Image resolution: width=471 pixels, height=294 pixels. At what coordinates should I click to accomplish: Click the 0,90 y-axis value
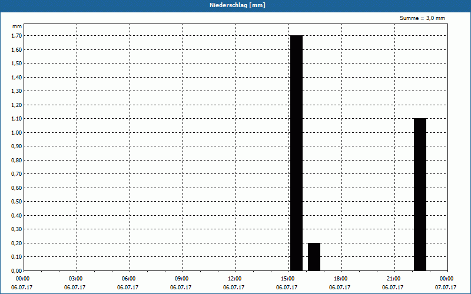point(16,146)
